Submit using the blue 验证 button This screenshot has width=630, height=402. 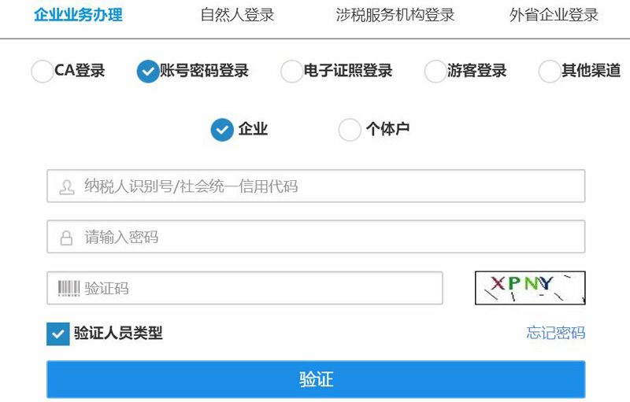tap(316, 379)
